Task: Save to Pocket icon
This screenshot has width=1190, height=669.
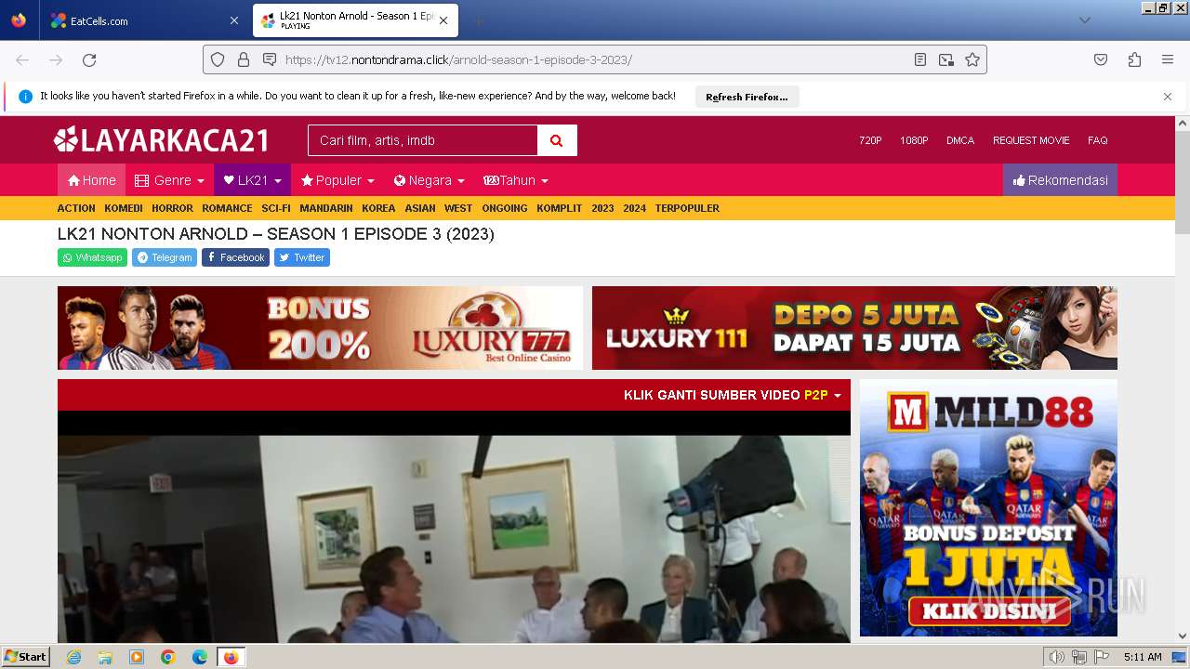Action: 1101,59
